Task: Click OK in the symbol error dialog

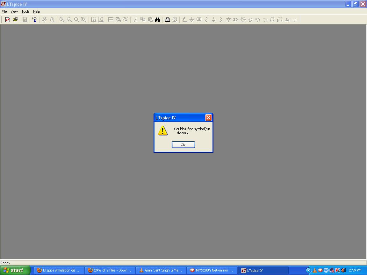Action: pyautogui.click(x=183, y=145)
